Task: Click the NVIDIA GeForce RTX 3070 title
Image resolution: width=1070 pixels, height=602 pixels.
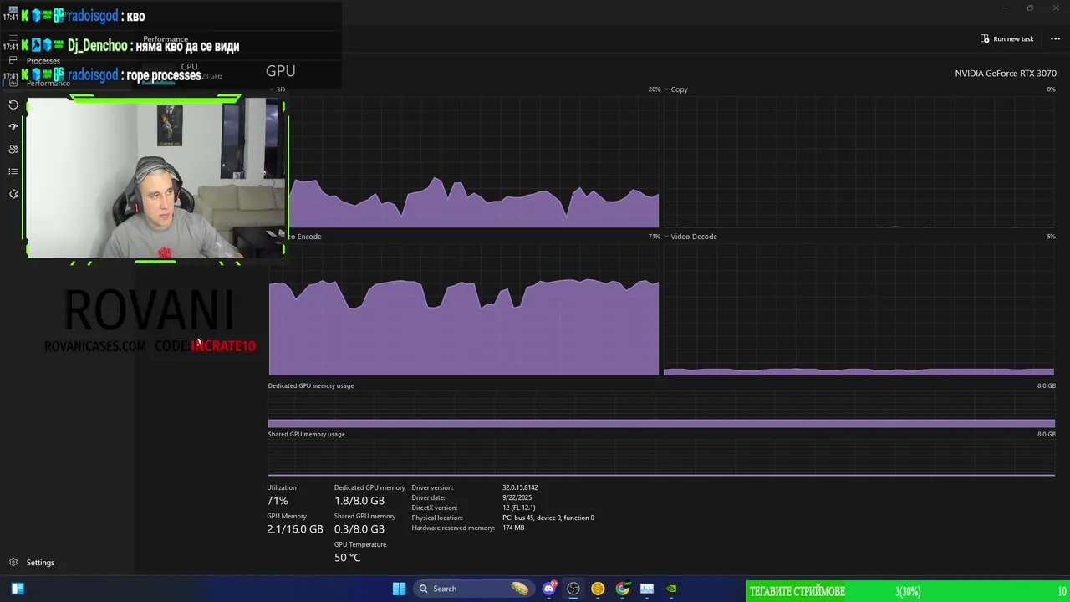Action: coord(1006,74)
